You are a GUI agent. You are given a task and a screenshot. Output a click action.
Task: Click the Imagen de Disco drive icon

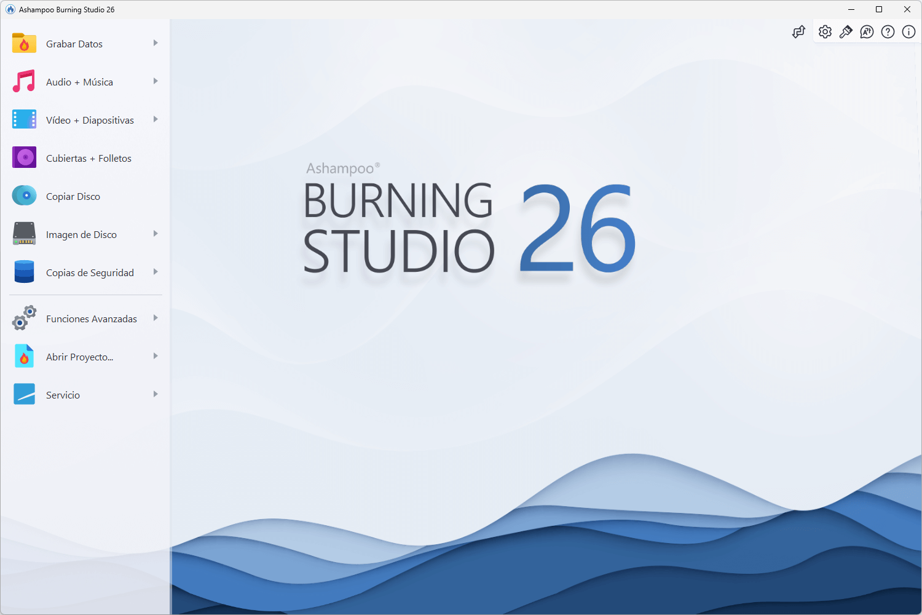tap(24, 234)
